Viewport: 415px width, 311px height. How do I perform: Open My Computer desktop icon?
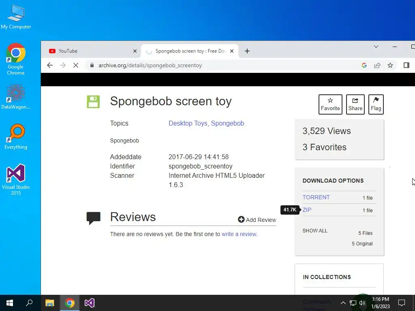click(16, 17)
